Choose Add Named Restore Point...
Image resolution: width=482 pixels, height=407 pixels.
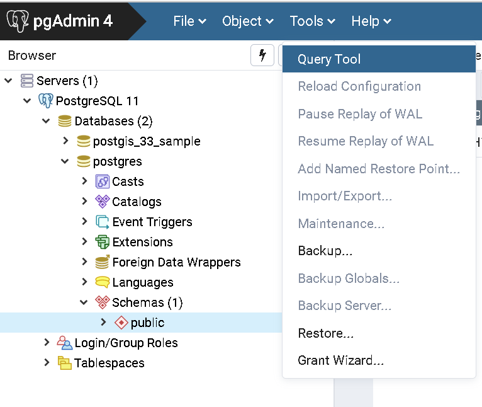[379, 169]
